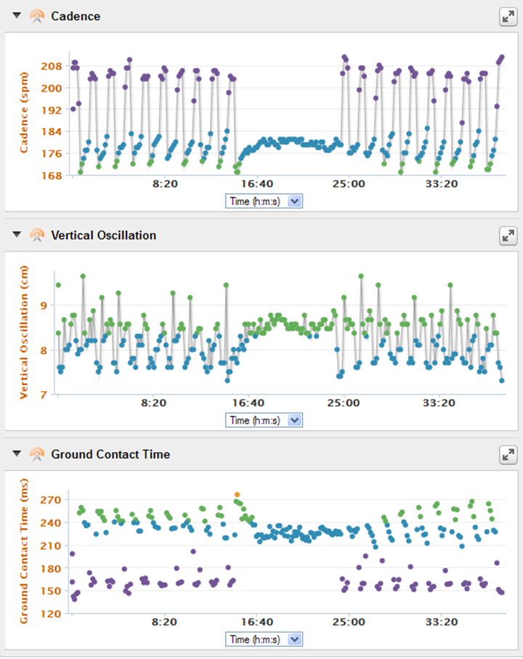Open the Time dropdown under the Cadence chart
The width and height of the screenshot is (523, 659).
[264, 201]
